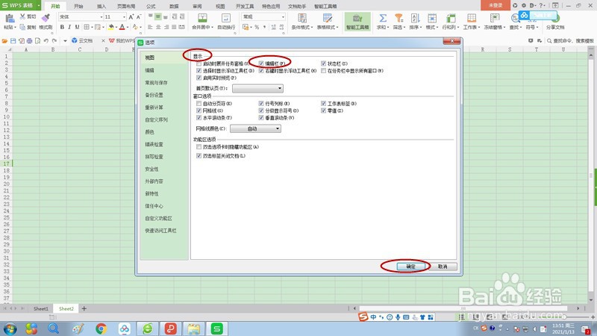Toggle Bold formatting in the ribbon
Image resolution: width=597 pixels, height=336 pixels.
pyautogui.click(x=62, y=27)
